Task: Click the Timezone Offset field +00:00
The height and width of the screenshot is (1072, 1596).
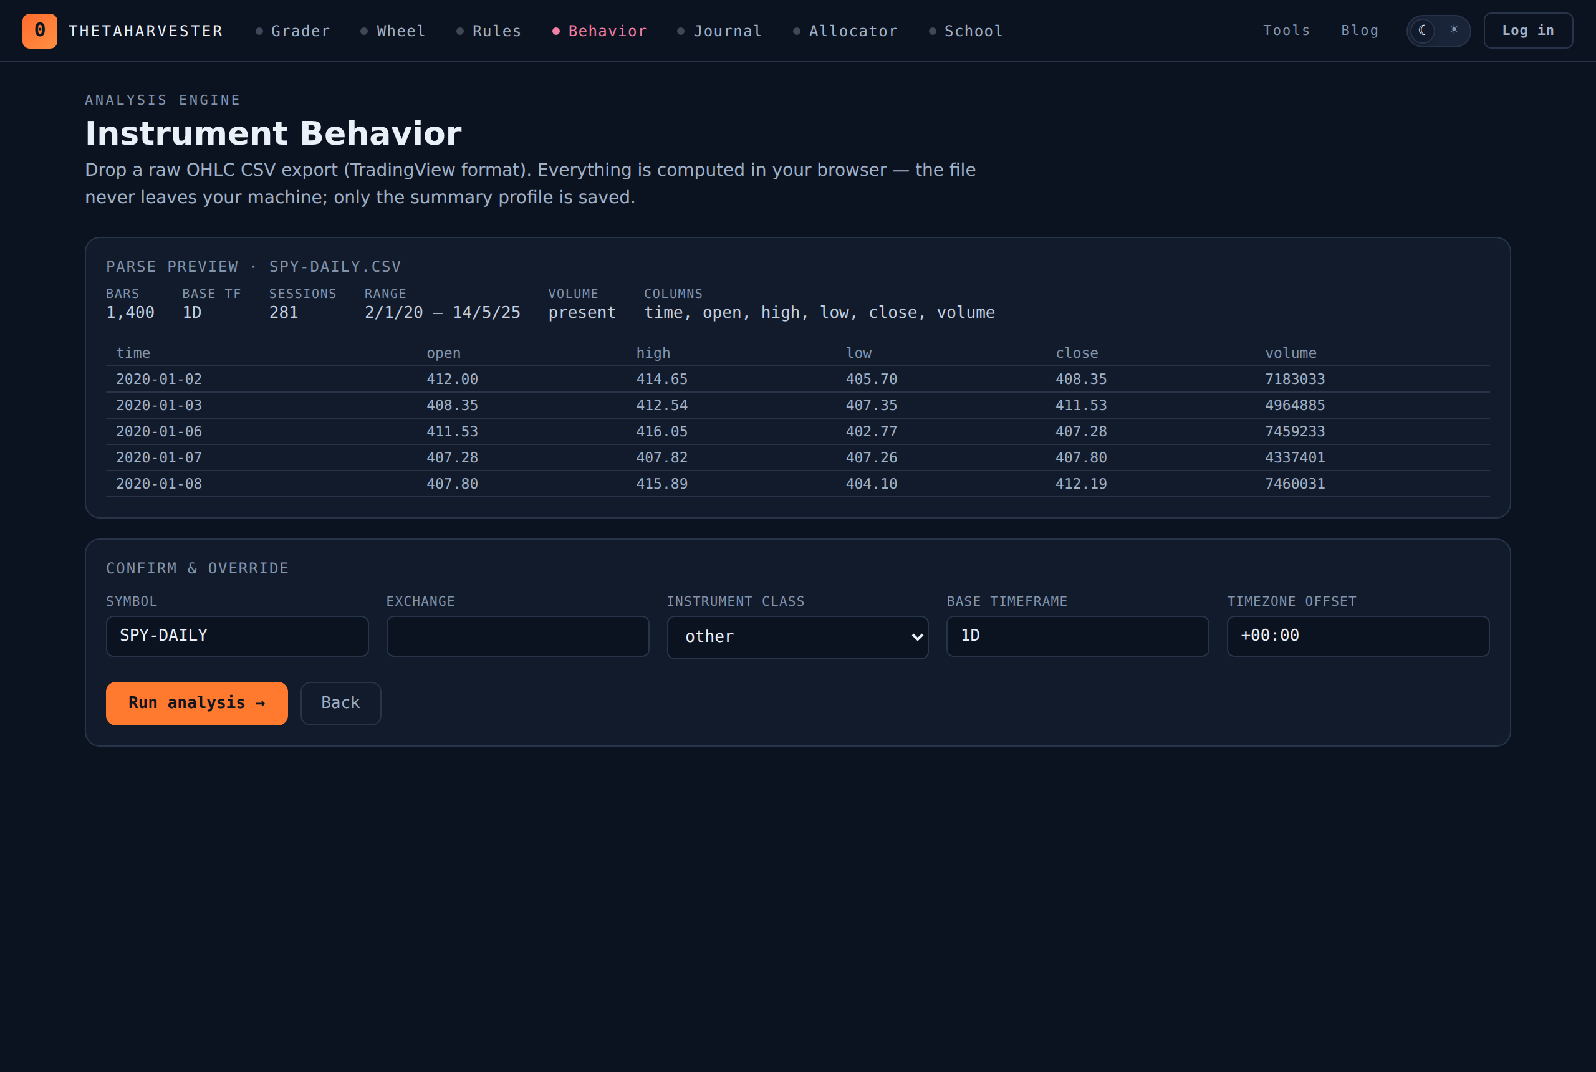Action: coord(1358,636)
